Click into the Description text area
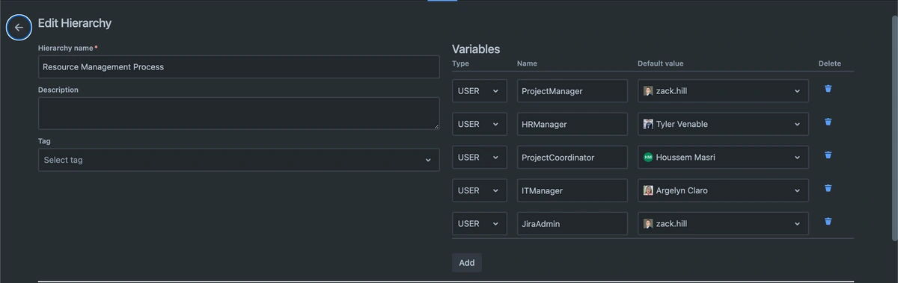The width and height of the screenshot is (898, 283). tap(239, 113)
